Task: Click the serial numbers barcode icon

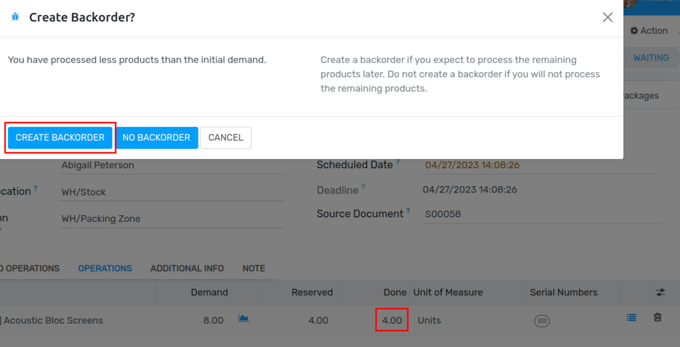Action: click(542, 321)
